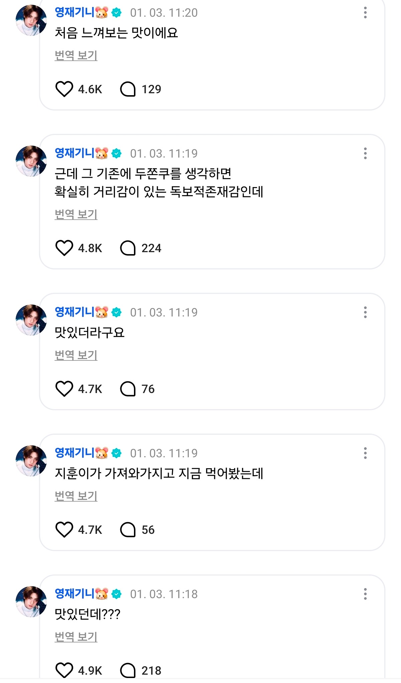Viewport: 401px width, 683px height.
Task: Show translation for the 두쫀쿠 post
Action: pyautogui.click(x=76, y=214)
